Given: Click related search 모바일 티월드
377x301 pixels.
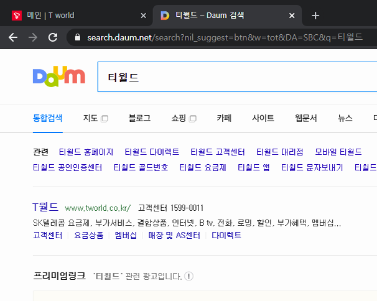Looking at the screenshot, I should (x=338, y=152).
